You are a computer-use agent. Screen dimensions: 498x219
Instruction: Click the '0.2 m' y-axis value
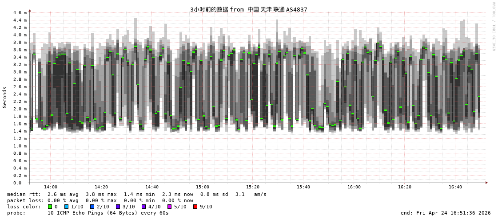click(x=20, y=176)
